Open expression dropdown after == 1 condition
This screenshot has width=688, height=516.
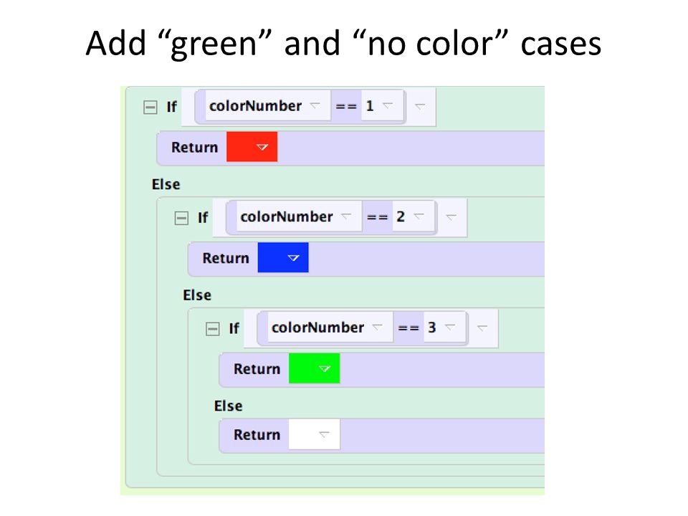pyautogui.click(x=420, y=106)
